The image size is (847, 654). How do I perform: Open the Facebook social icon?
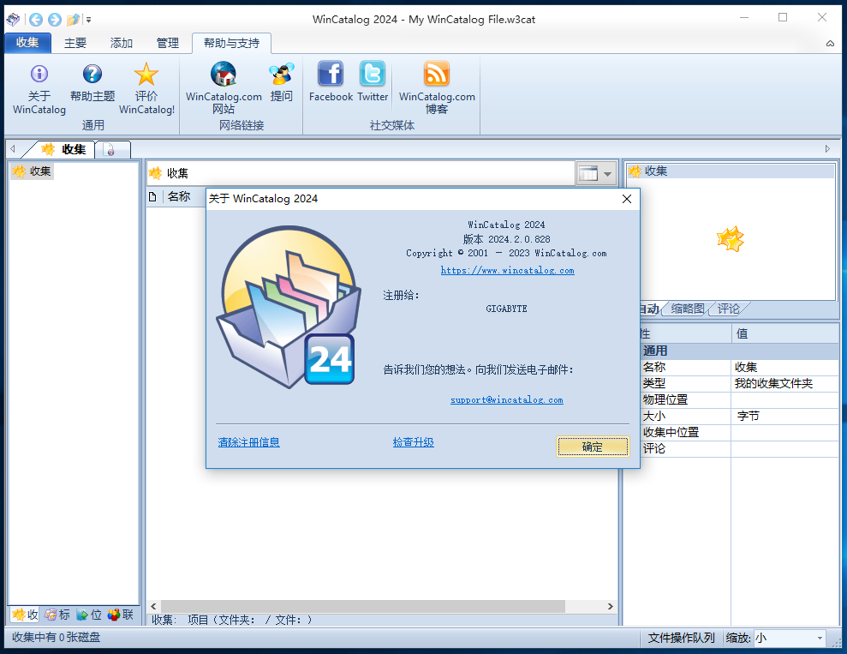[x=331, y=75]
